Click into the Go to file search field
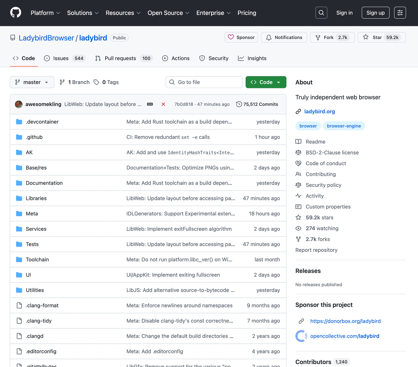The image size is (418, 367). (x=204, y=82)
